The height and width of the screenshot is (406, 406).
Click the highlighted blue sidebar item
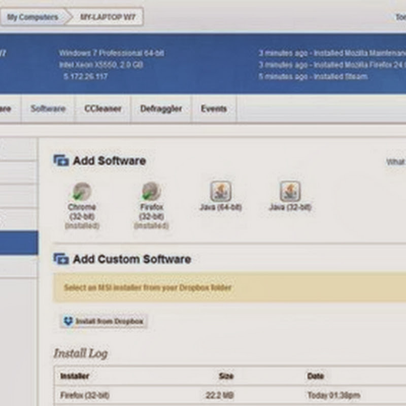[19, 243]
